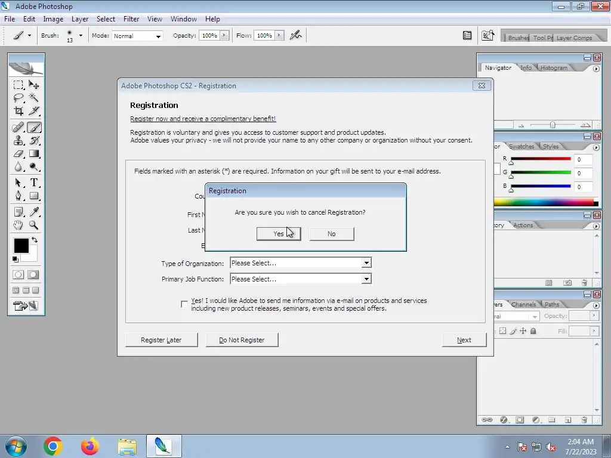The width and height of the screenshot is (611, 458).
Task: Open the Filter menu
Action: pyautogui.click(x=131, y=19)
